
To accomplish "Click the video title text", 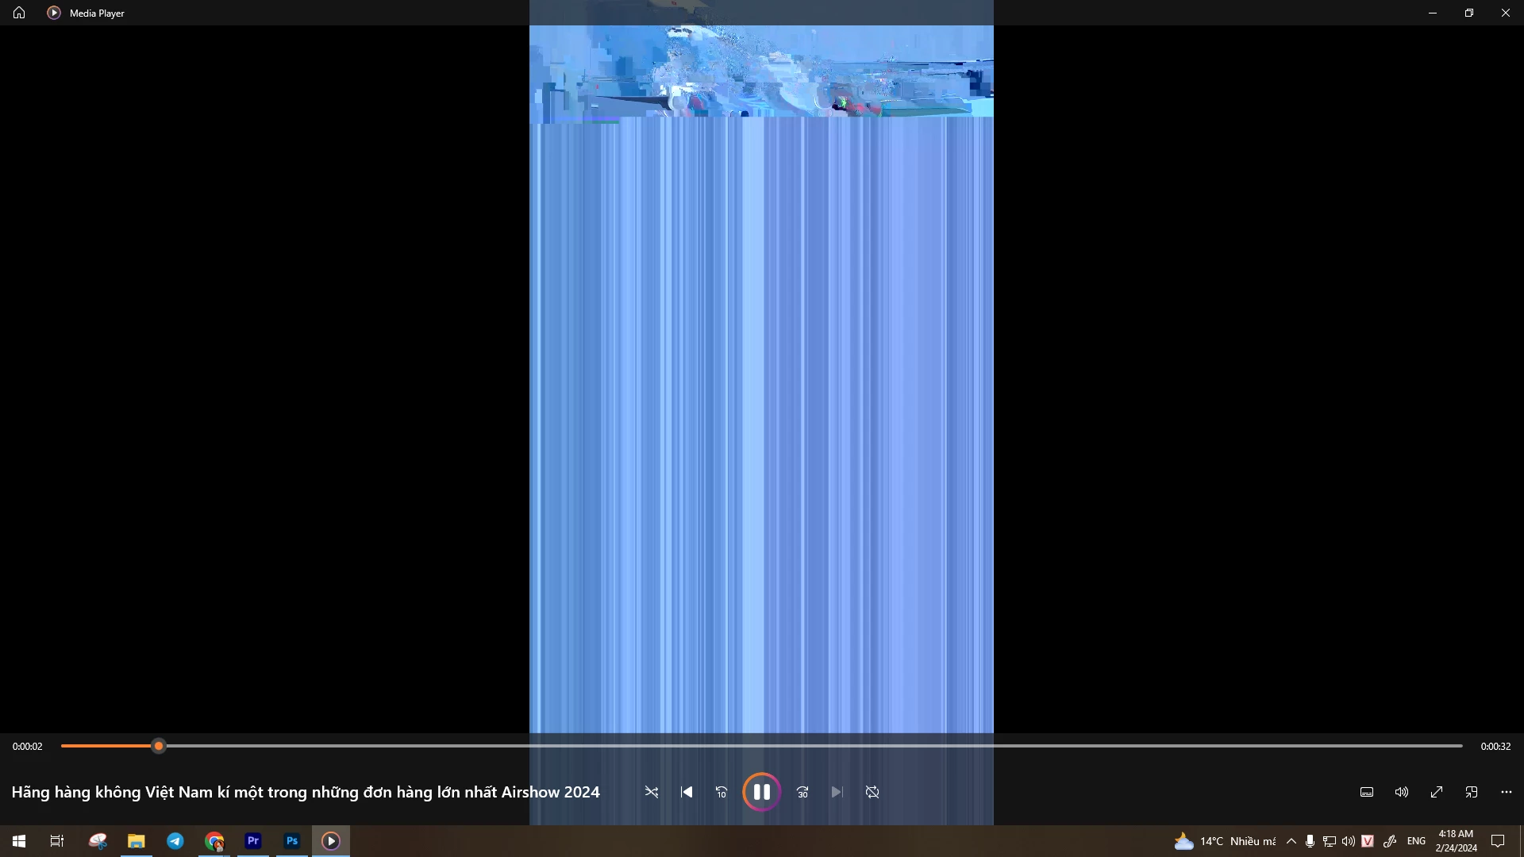I will click(306, 792).
